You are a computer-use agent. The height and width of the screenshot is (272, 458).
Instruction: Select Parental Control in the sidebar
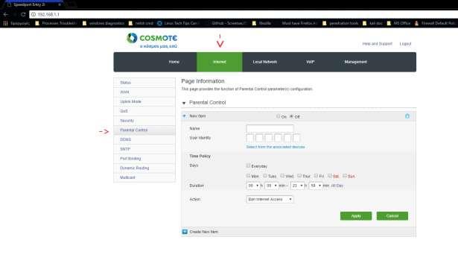click(144, 130)
